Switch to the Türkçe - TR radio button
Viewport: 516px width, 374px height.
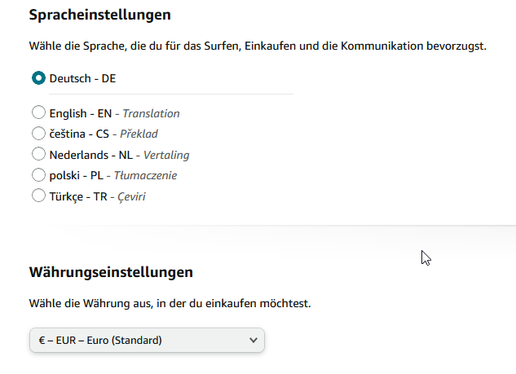click(x=38, y=196)
